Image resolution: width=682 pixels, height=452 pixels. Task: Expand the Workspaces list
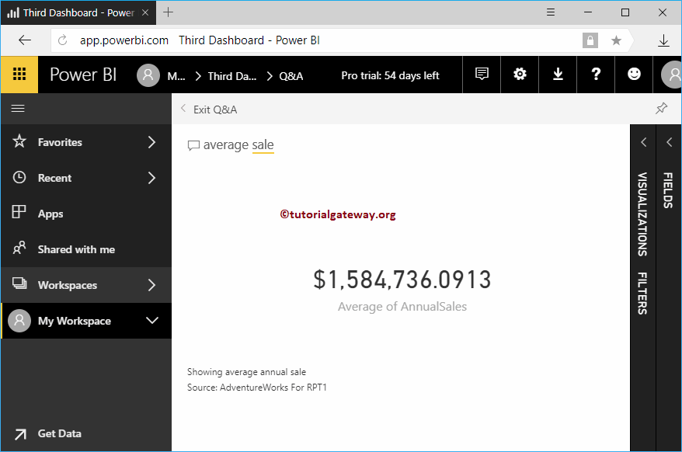pyautogui.click(x=152, y=285)
